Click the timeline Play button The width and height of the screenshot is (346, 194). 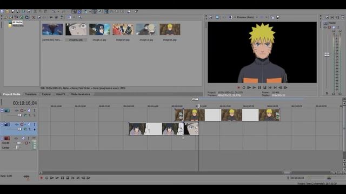(x=57, y=178)
